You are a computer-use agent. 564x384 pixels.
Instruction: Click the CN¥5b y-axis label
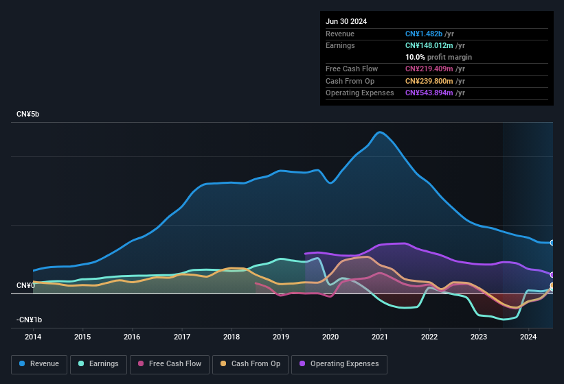click(x=27, y=114)
